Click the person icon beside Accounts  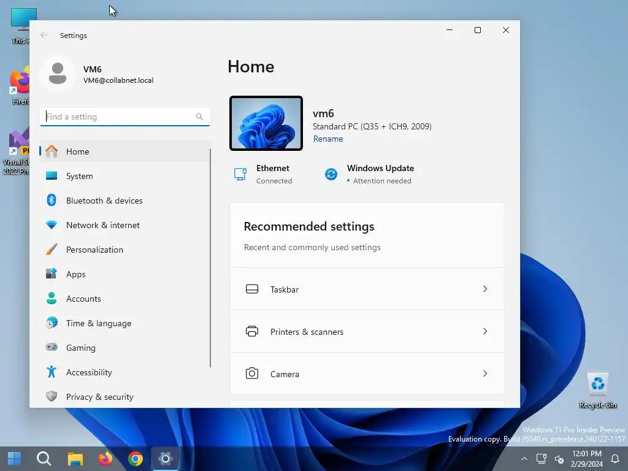pyautogui.click(x=52, y=299)
